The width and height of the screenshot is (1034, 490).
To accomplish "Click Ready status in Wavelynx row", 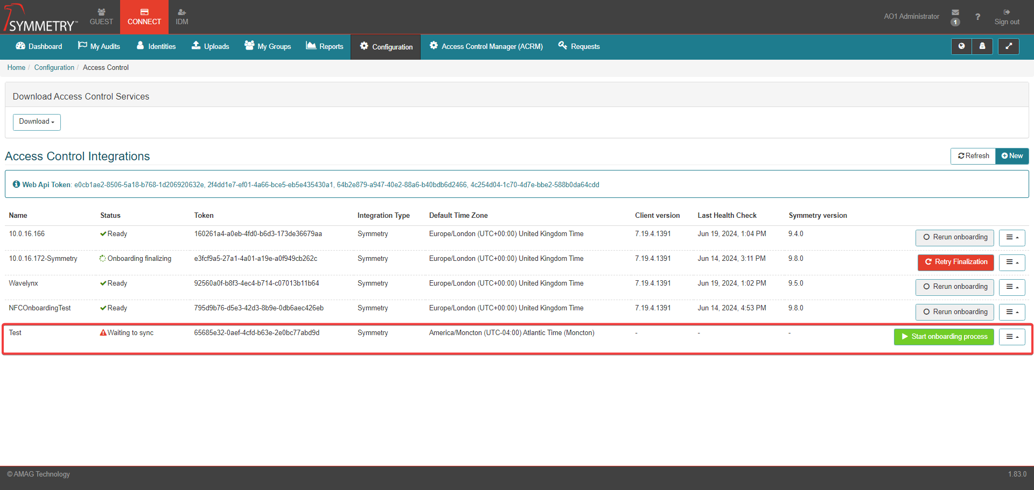I will (114, 283).
